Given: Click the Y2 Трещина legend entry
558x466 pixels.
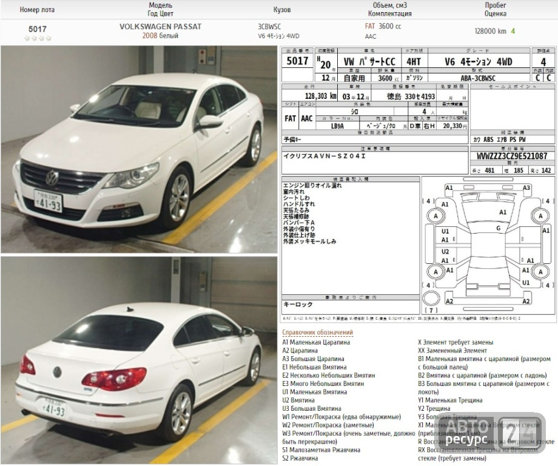Looking at the screenshot, I should point(434,408).
